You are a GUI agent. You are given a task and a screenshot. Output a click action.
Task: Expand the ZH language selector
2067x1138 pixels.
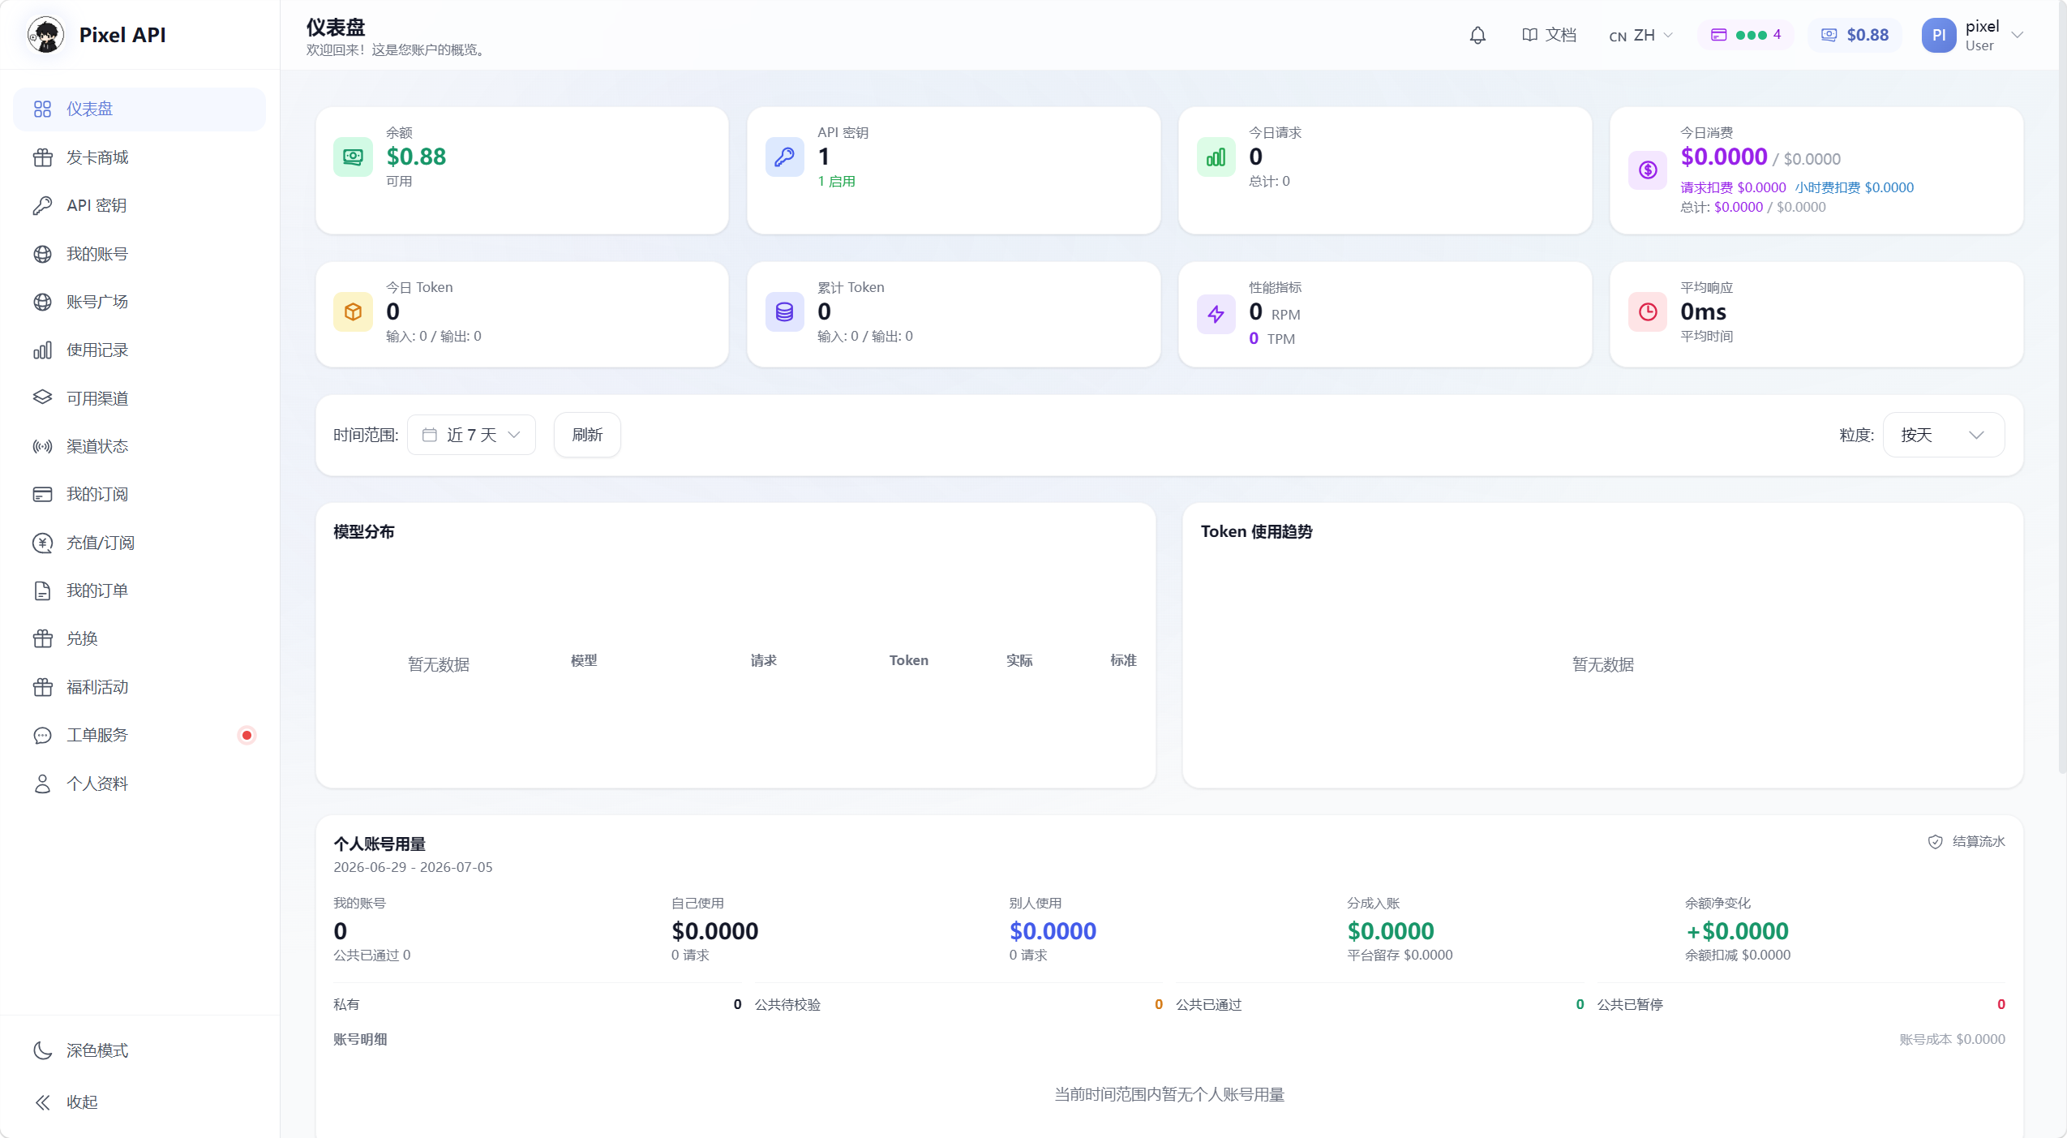pyautogui.click(x=1640, y=35)
